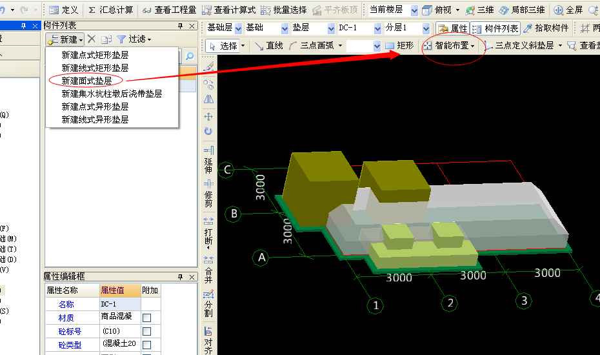
Task: Close the 属性编辑框 panel
Action: pos(192,276)
